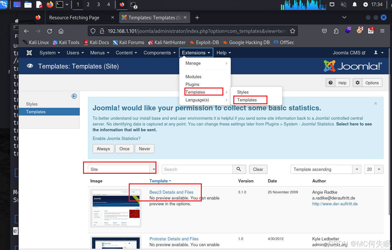Open the Users menu
The width and height of the screenshot is (392, 250).
(75, 52)
